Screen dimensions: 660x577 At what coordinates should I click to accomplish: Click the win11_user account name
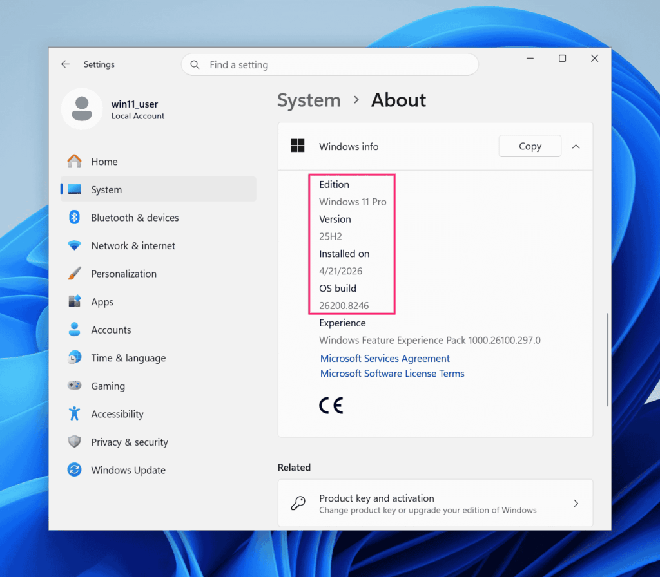135,104
